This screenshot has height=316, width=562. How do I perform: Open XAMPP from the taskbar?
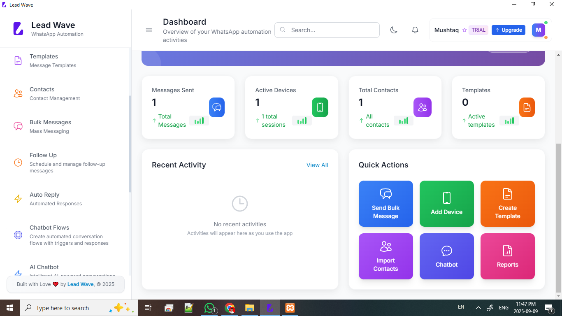point(290,308)
